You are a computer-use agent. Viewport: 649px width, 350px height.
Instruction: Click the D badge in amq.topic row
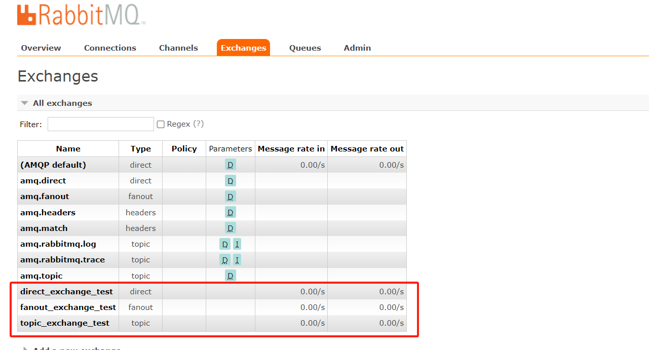pos(231,276)
